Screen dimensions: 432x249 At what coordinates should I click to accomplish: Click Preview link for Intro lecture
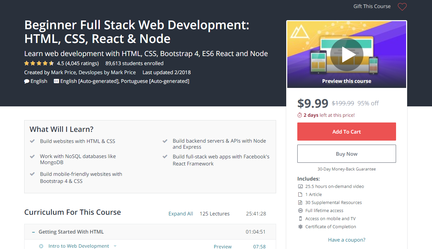click(223, 246)
